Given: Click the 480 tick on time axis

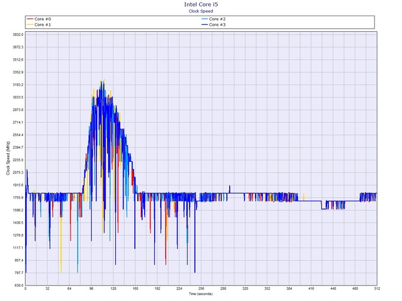Looking at the screenshot, I should [355, 288].
